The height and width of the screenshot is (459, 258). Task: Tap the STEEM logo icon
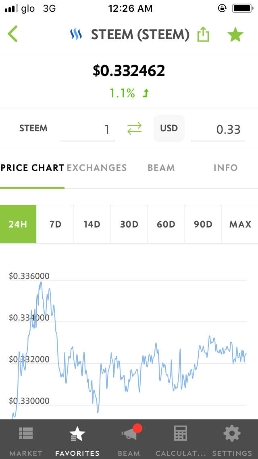point(76,35)
